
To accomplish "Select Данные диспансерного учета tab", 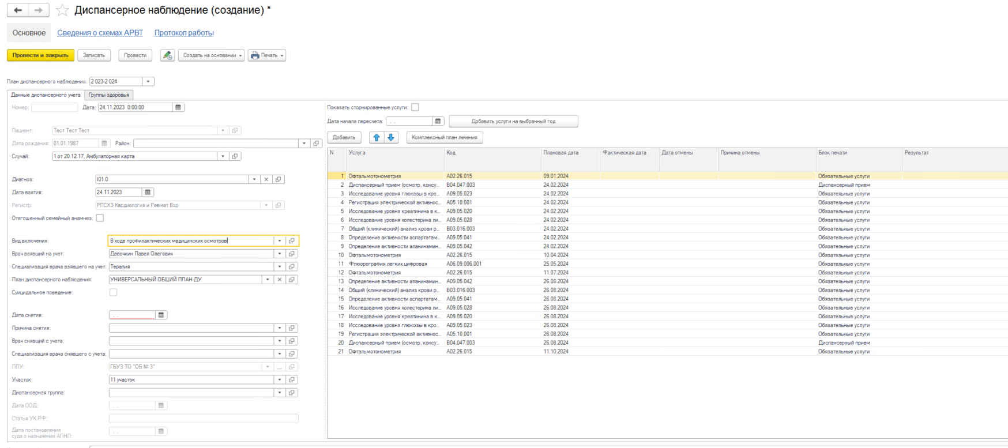I will tap(46, 95).
